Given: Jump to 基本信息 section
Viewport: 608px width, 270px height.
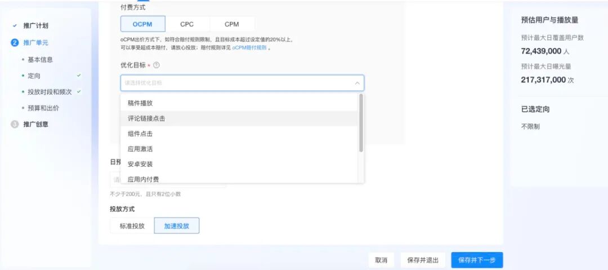Looking at the screenshot, I should click(x=40, y=59).
